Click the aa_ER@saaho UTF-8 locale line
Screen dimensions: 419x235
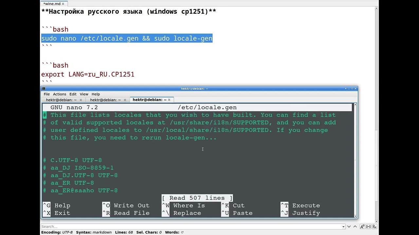(x=80, y=190)
